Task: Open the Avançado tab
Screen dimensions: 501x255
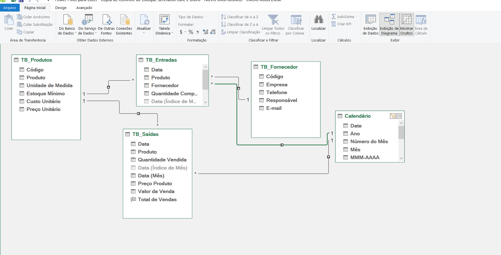Action: click(x=84, y=8)
